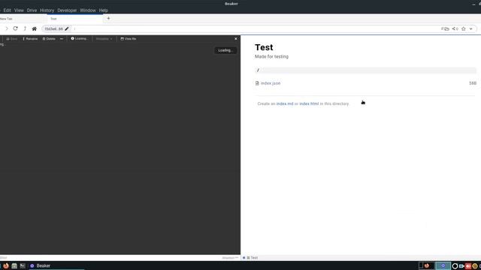This screenshot has width=481, height=270.
Task: Open the index.json file
Action: point(271,83)
